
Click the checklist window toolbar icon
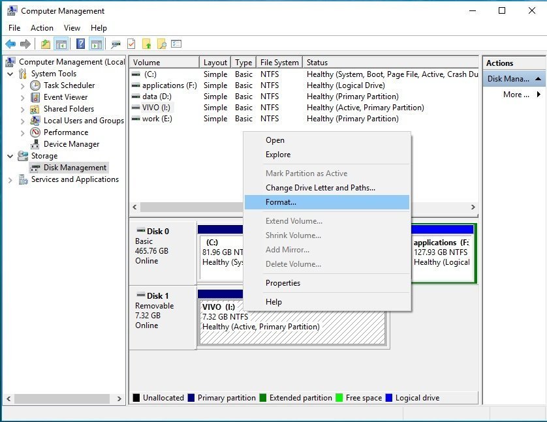[x=176, y=44]
